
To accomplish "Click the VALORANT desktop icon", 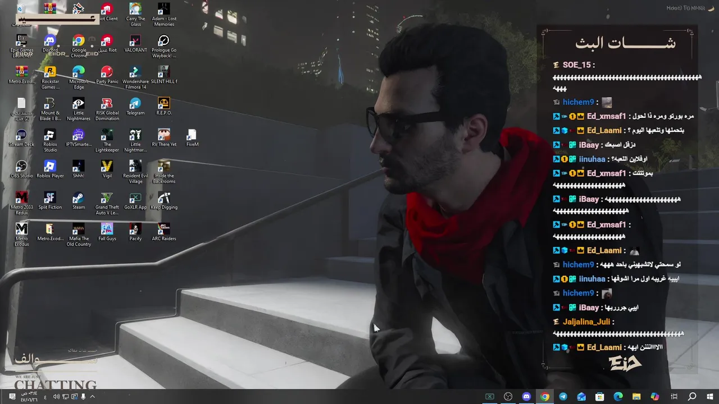I will click(135, 44).
